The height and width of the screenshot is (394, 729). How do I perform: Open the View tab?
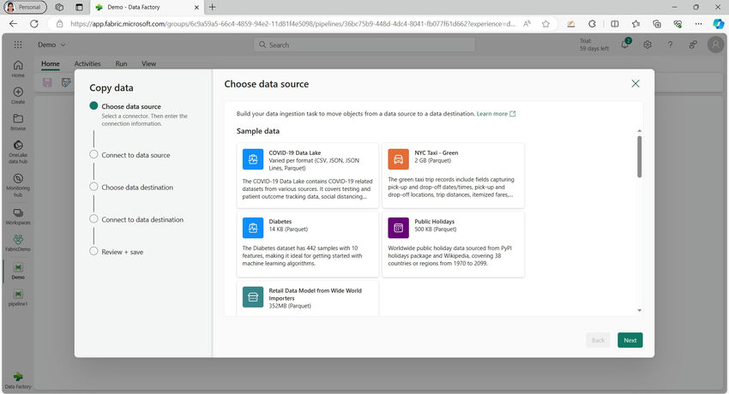point(148,63)
